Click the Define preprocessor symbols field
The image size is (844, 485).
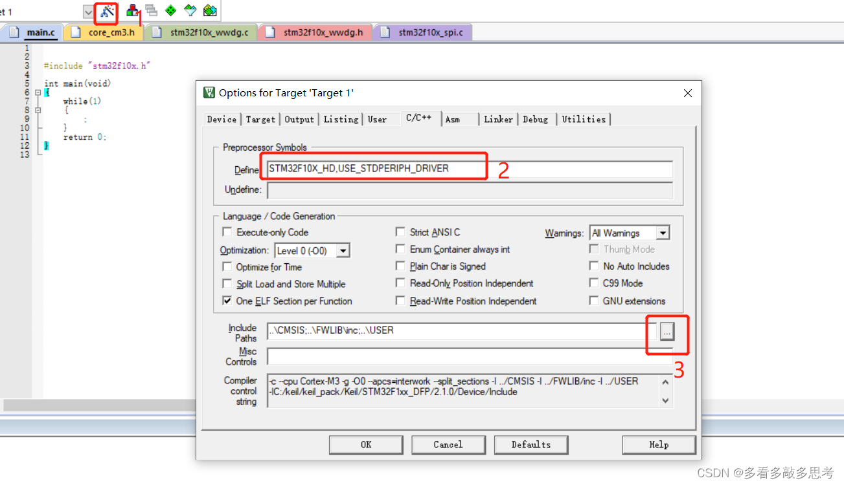[470, 169]
